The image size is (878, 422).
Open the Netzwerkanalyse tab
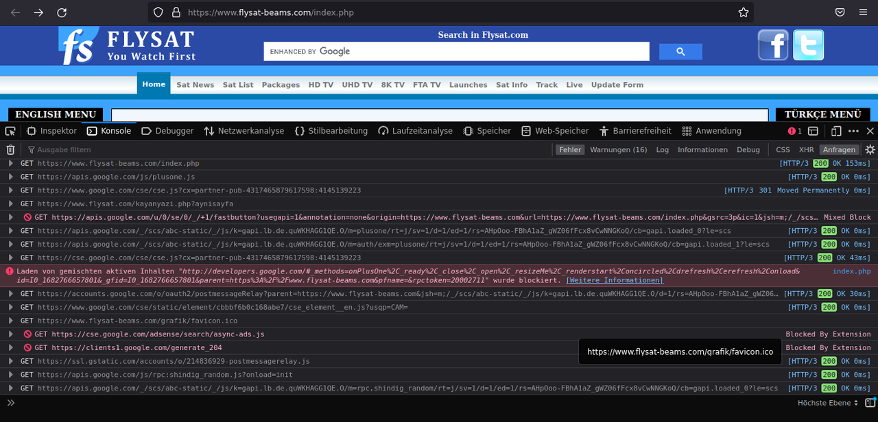pyautogui.click(x=244, y=131)
